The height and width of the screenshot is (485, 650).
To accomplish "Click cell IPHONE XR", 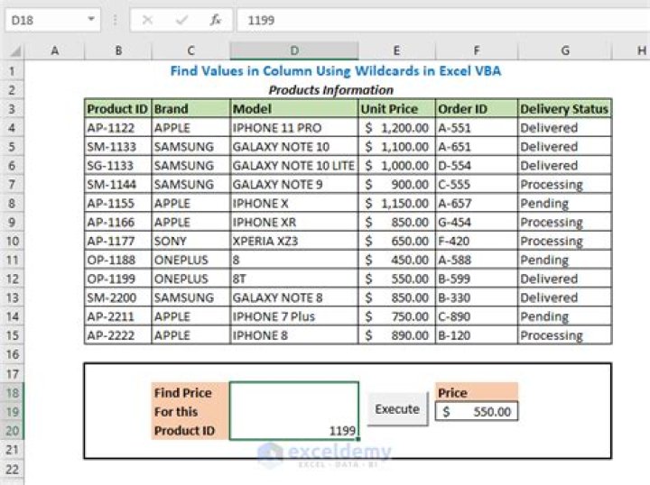I will (x=294, y=223).
